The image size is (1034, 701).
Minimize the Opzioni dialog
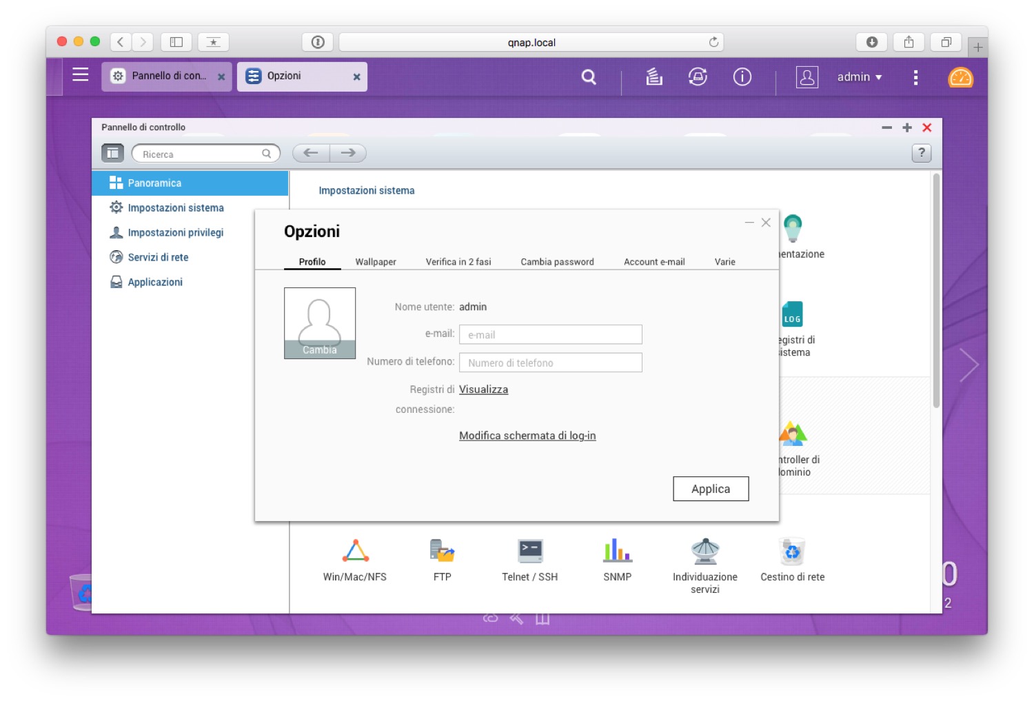coord(749,223)
